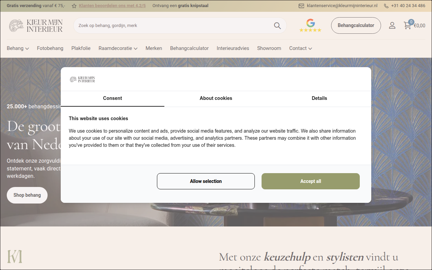Screen dimensions: 432x270
Task: Switch to the Consent tab
Action: click(x=112, y=99)
